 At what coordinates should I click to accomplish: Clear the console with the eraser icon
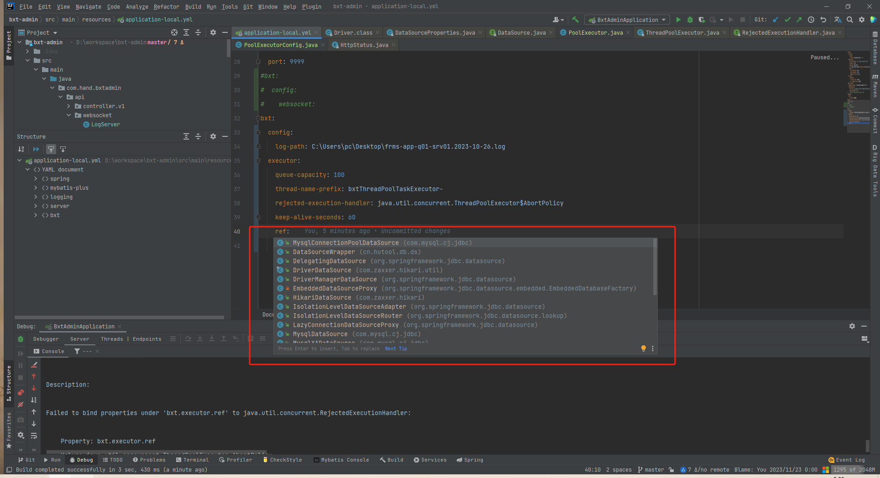tap(34, 365)
